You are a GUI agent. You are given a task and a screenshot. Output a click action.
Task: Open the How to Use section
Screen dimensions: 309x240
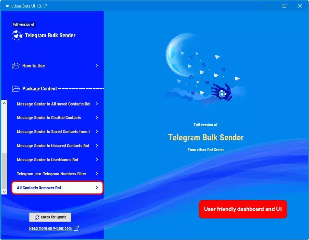tap(55, 66)
